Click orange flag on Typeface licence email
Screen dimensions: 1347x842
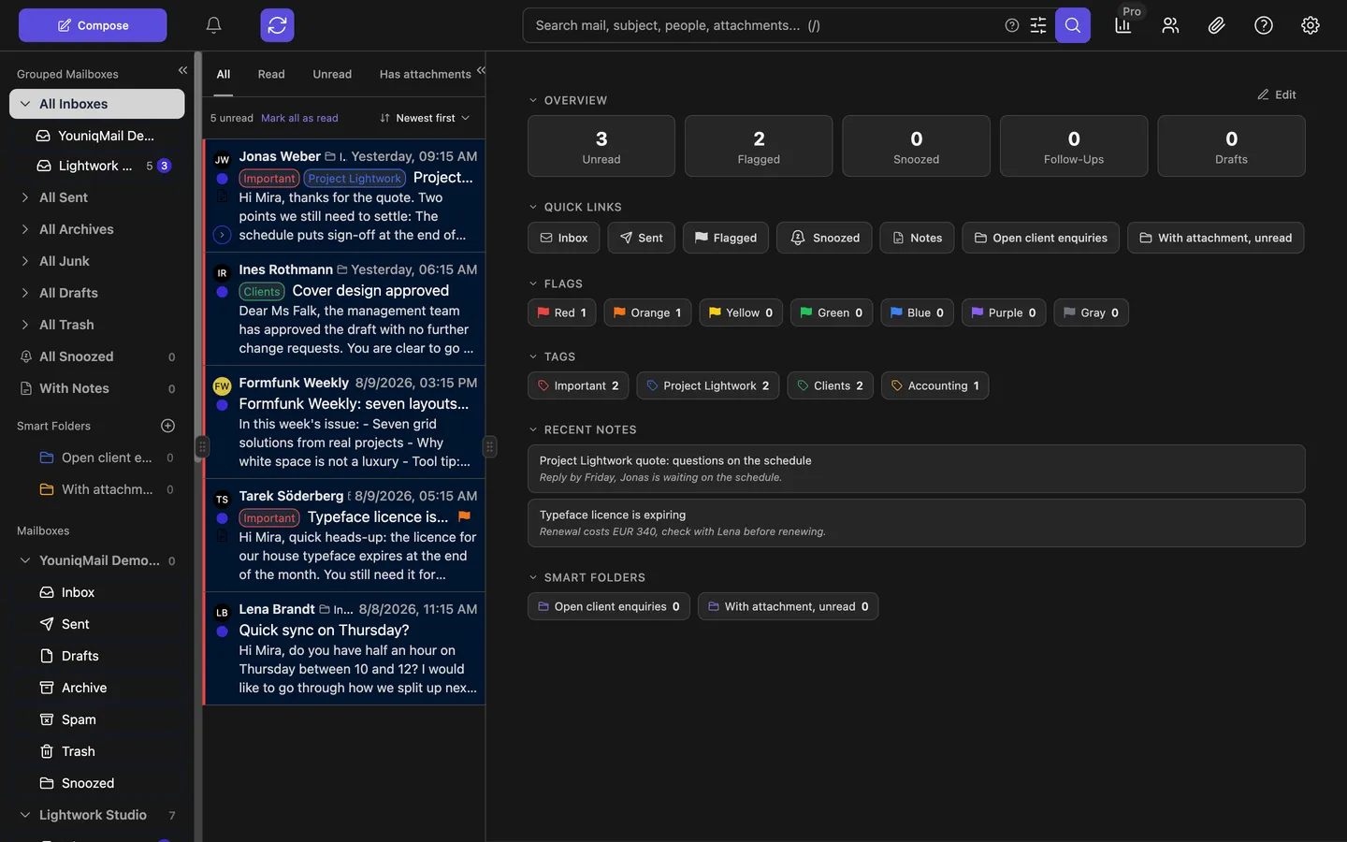coord(464,516)
